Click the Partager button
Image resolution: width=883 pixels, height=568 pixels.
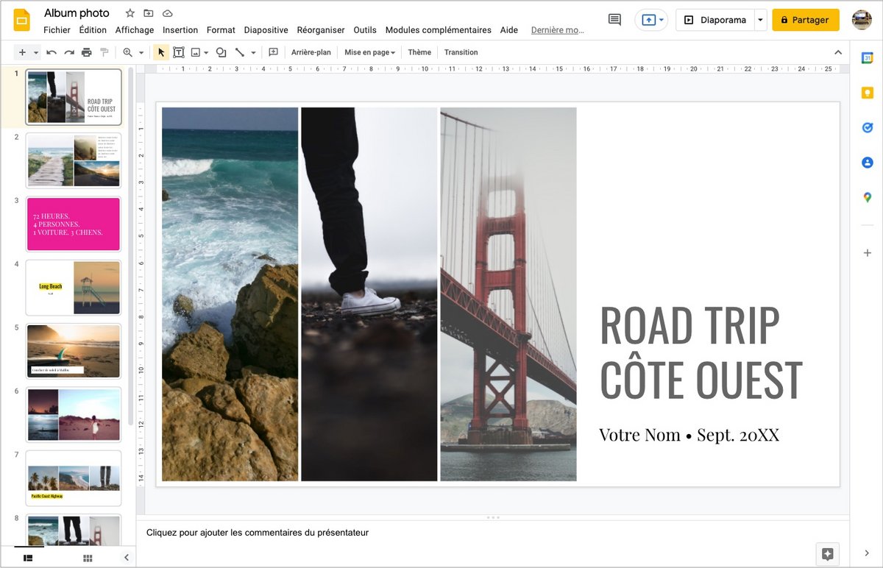tap(806, 20)
